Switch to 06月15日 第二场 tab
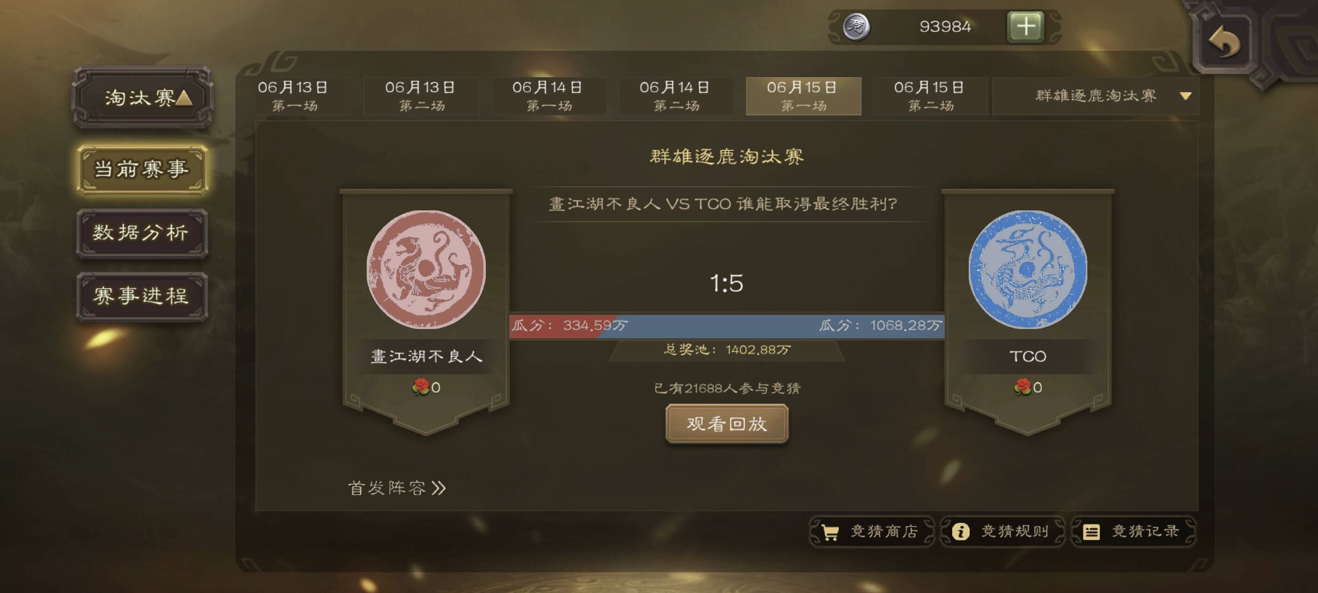 click(x=930, y=96)
